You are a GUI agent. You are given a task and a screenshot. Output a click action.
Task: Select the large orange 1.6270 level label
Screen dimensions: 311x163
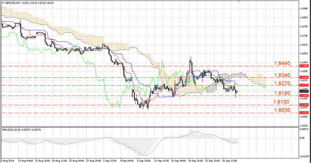282,83
